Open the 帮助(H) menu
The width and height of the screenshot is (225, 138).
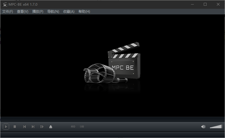pyautogui.click(x=84, y=11)
